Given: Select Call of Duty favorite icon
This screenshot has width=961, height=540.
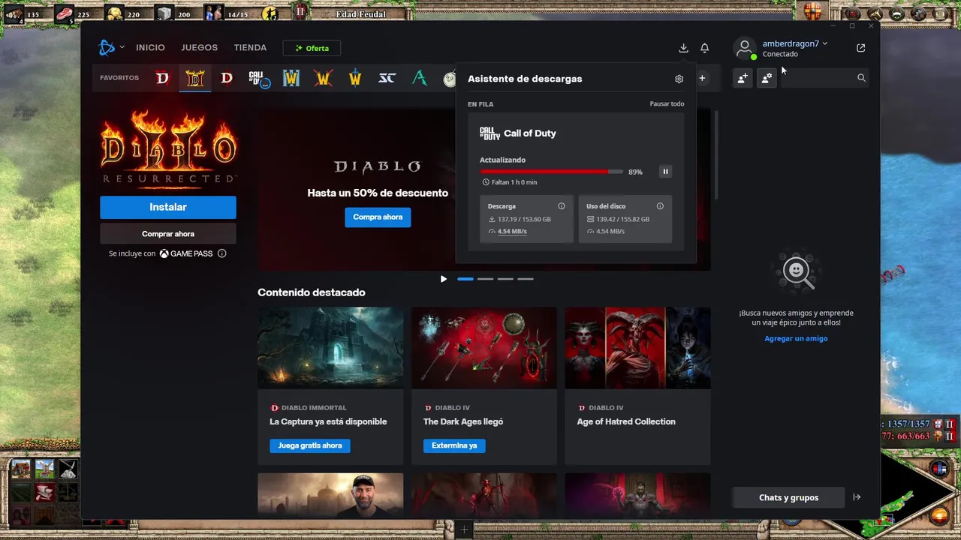Looking at the screenshot, I should [x=259, y=78].
